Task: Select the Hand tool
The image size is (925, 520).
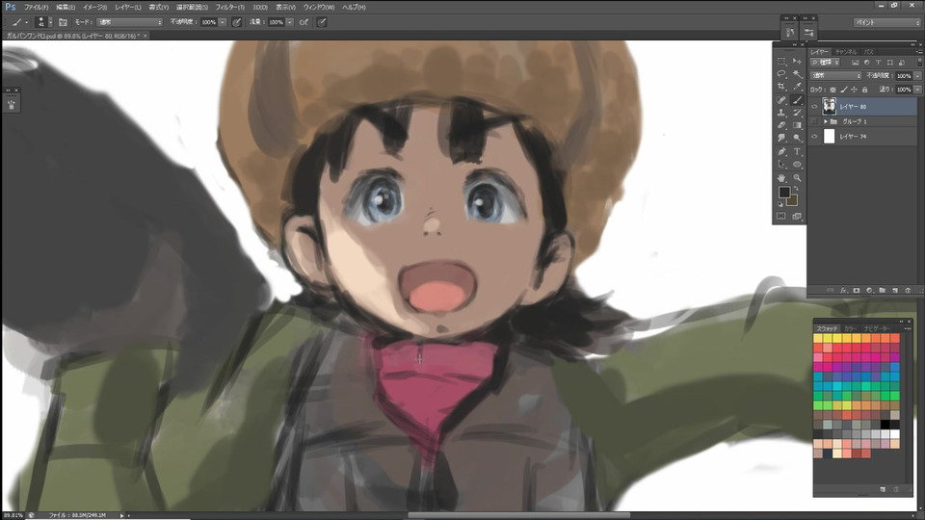Action: coord(781,178)
